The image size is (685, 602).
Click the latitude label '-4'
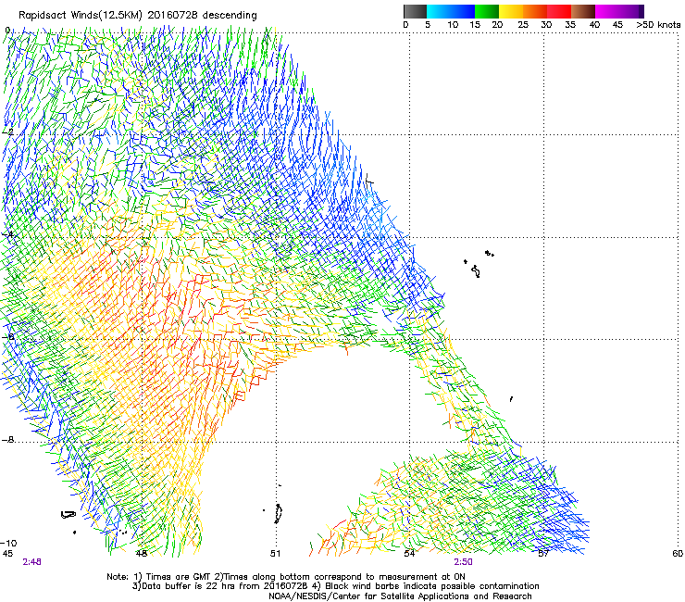6,234
